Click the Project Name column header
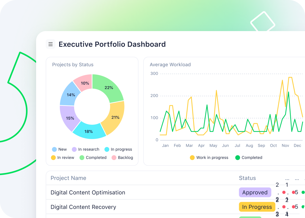Image resolution: width=305 pixels, height=218 pixels. tap(68, 178)
